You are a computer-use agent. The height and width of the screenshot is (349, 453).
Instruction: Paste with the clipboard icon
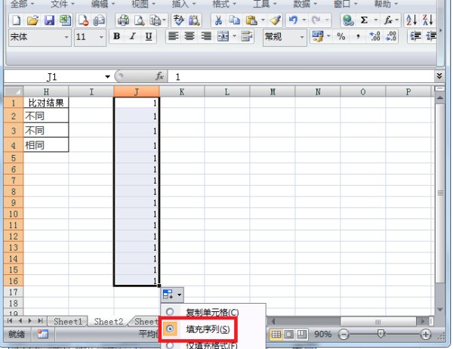[251, 20]
